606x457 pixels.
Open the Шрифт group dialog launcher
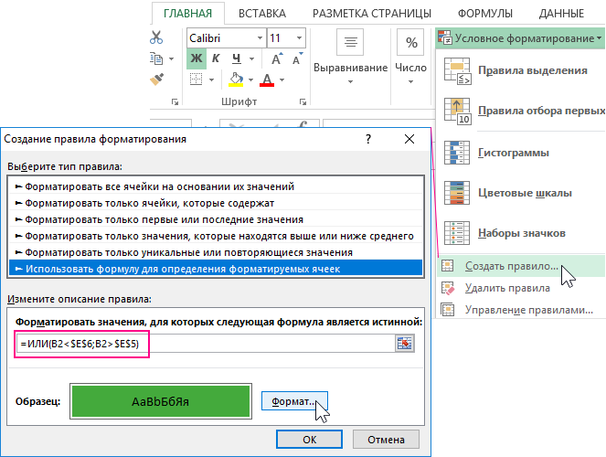303,102
